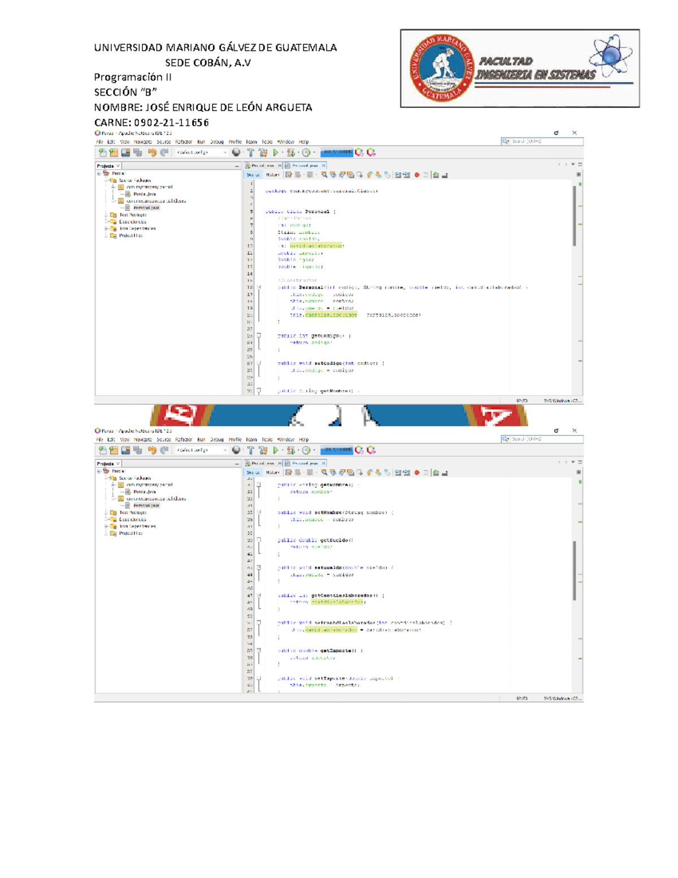This screenshot has height=878, width=678.
Task: Click memory usage bar in upper IDE toolbar
Action: [337, 153]
